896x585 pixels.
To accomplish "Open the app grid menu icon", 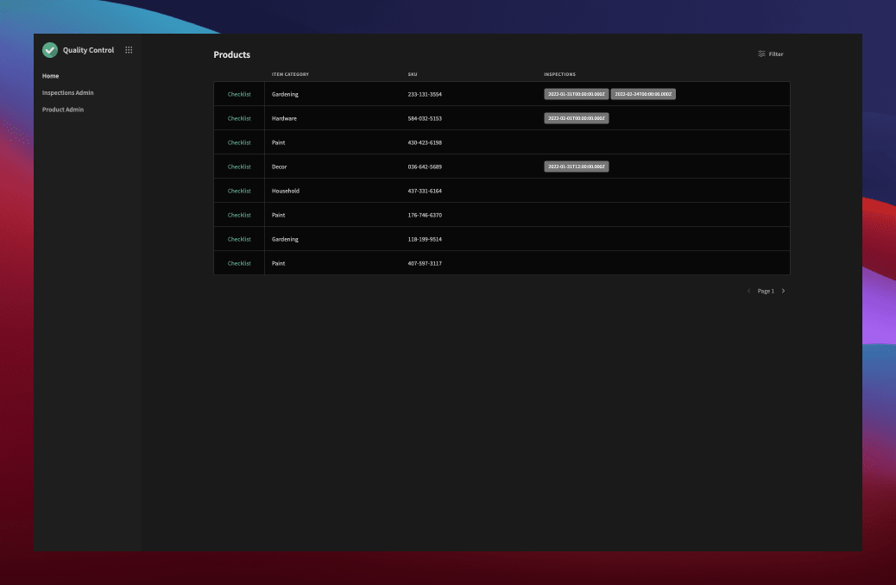I will tap(129, 50).
